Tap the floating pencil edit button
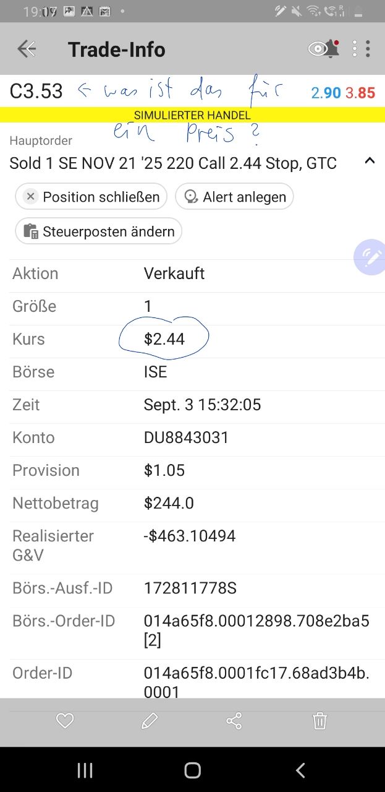 pyautogui.click(x=371, y=257)
